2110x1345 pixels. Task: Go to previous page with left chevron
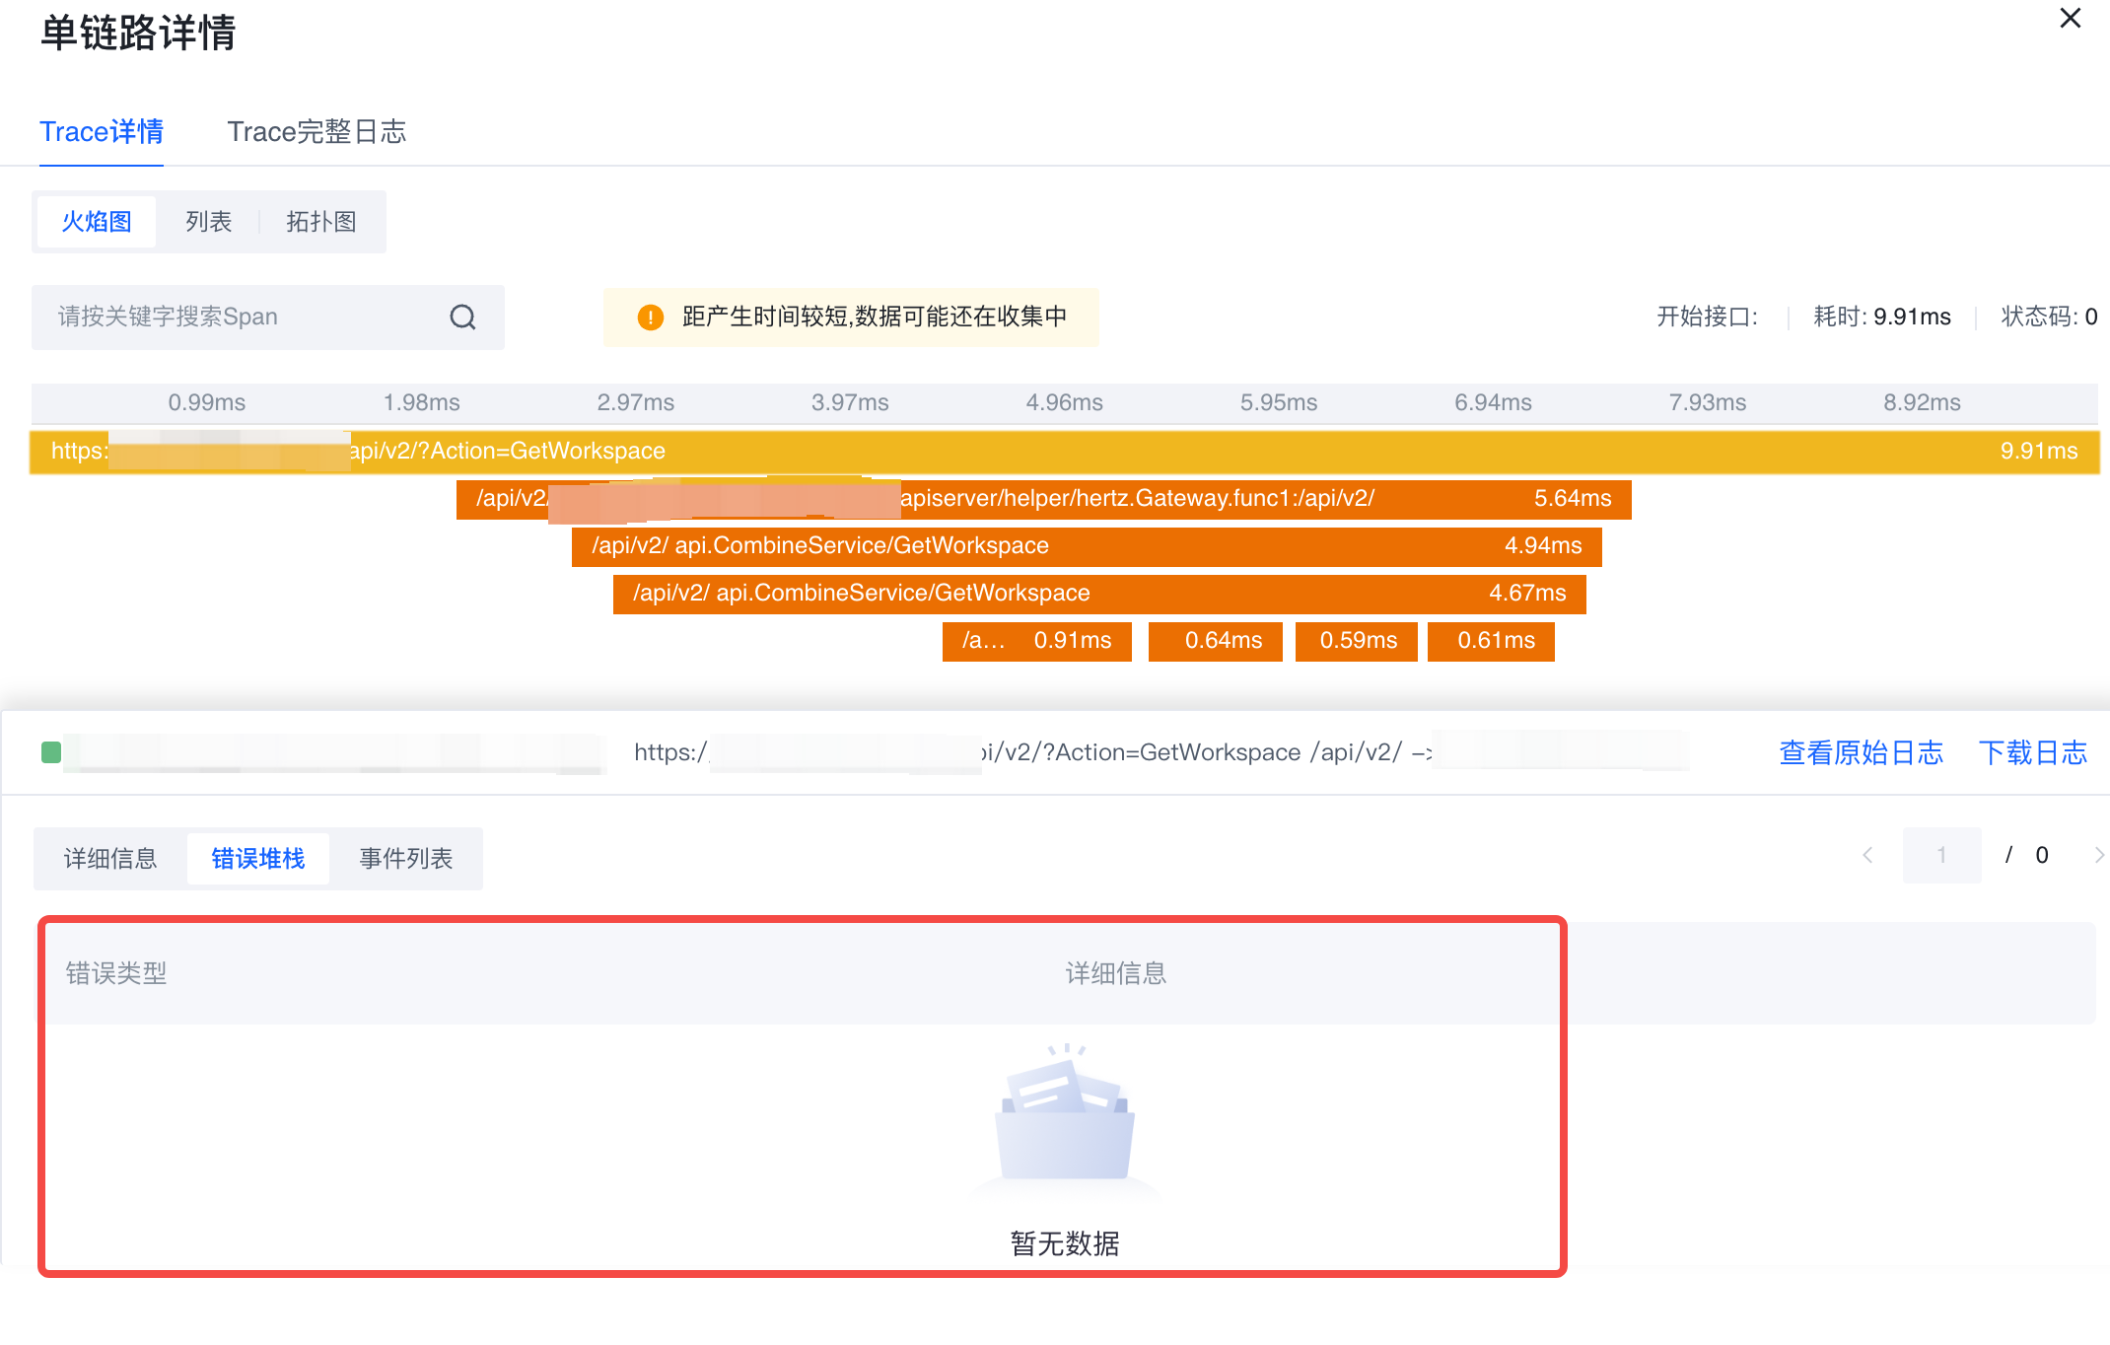(x=1867, y=856)
